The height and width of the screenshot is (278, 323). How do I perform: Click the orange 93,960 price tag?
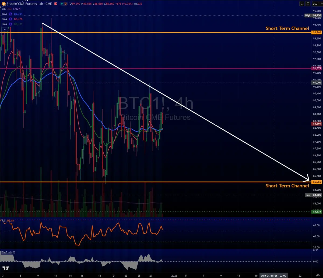click(317, 32)
